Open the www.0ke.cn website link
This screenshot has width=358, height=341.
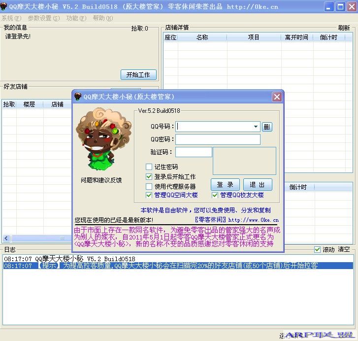pos(254,220)
